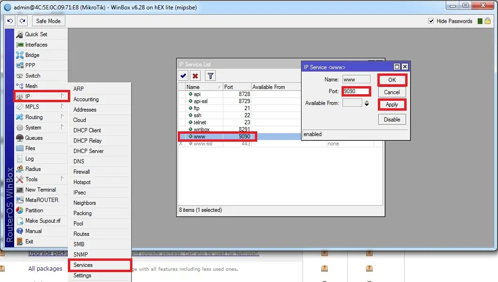This screenshot has width=498, height=282.
Task: Open the Upgrade package link in browser
Action: pos(48,253)
